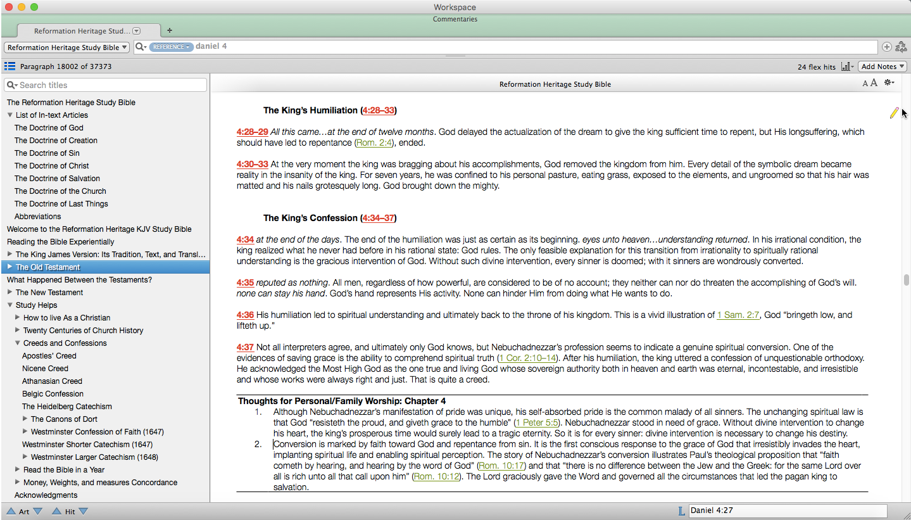The width and height of the screenshot is (911, 520).
Task: Click the add parallel pane plus icon
Action: click(886, 47)
